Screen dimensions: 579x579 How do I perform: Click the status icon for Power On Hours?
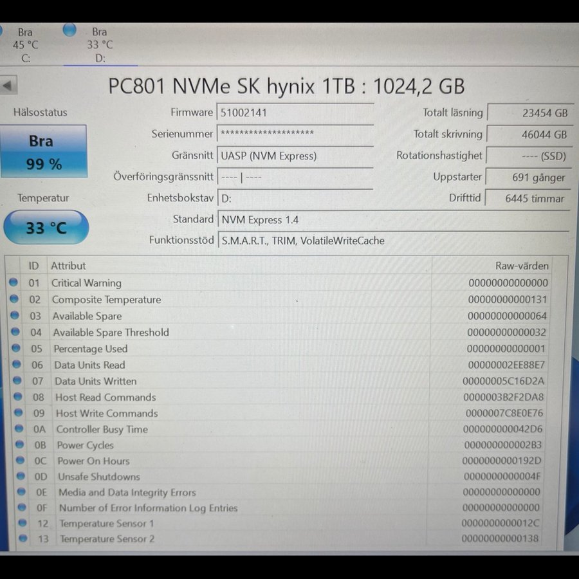point(20,461)
